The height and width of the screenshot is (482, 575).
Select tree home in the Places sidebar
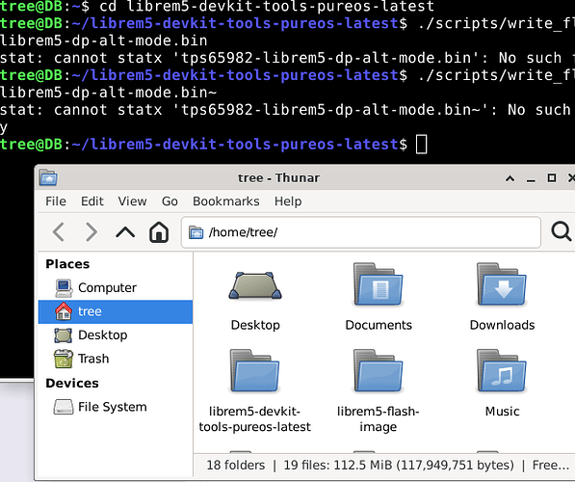116,311
